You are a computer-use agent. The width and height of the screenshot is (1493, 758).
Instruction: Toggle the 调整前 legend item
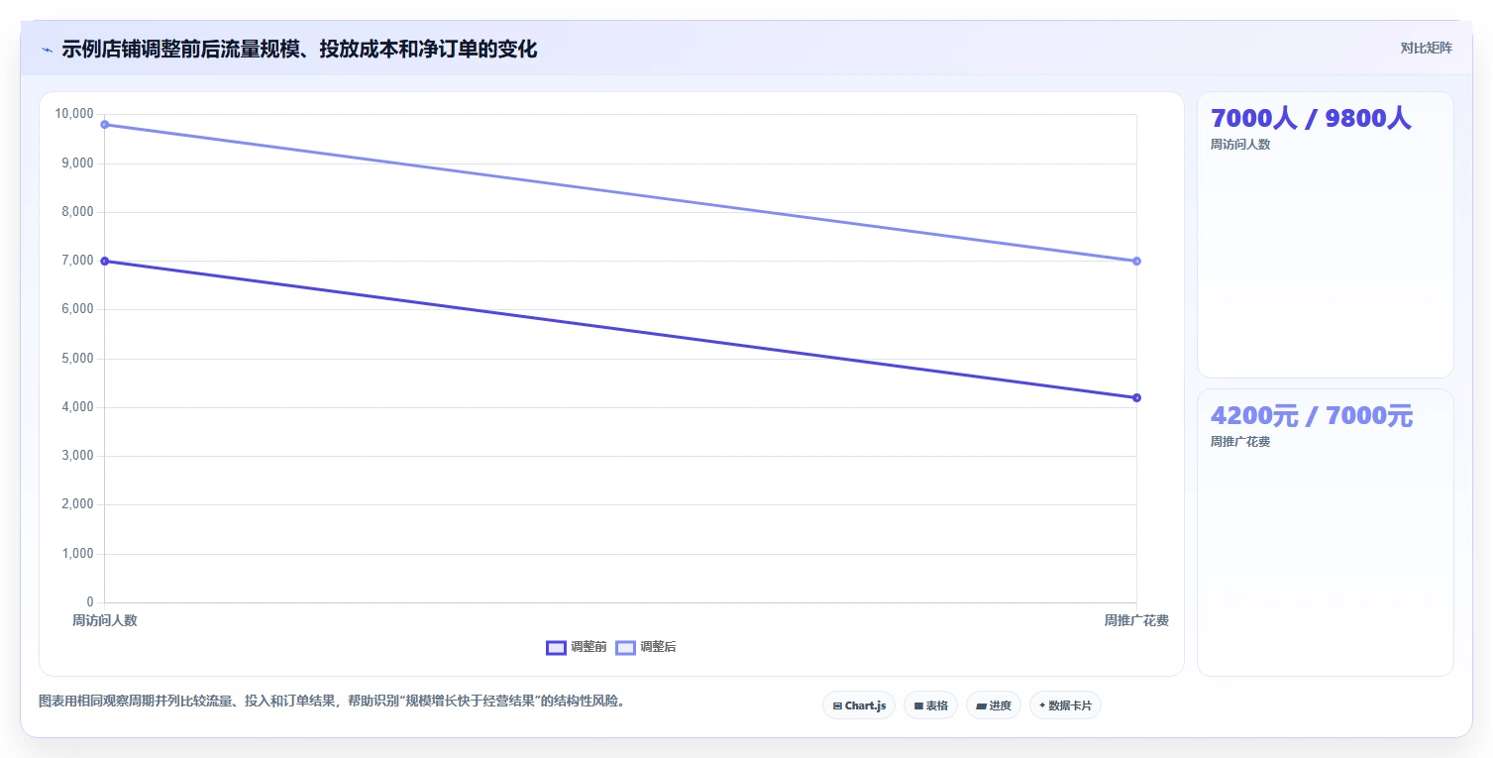[x=576, y=647]
